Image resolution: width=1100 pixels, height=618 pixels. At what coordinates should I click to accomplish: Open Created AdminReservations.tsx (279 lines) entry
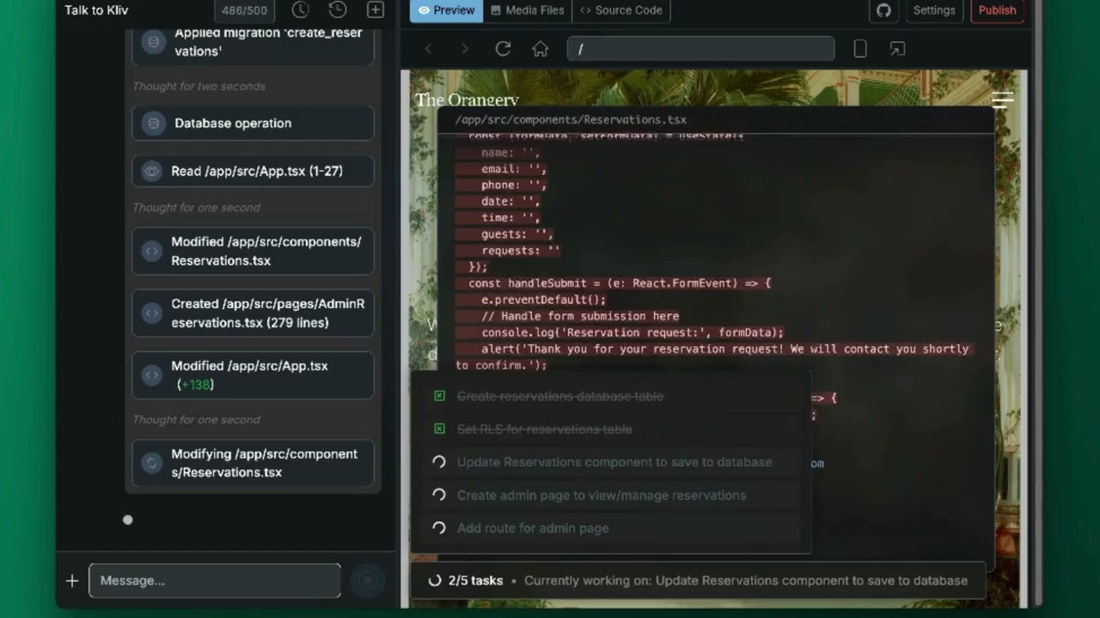[253, 313]
